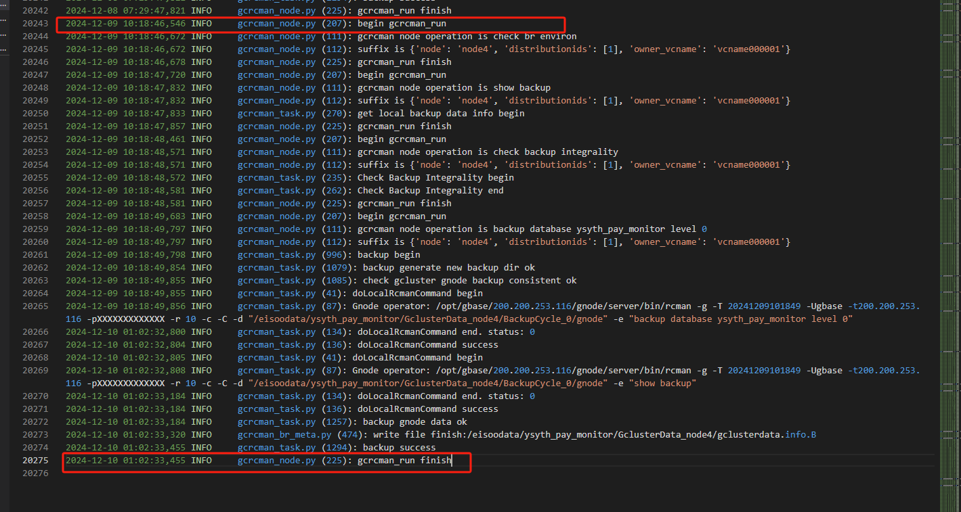The width and height of the screenshot is (961, 512).
Task: Click line number 20243 in the gutter
Action: pyautogui.click(x=35, y=24)
